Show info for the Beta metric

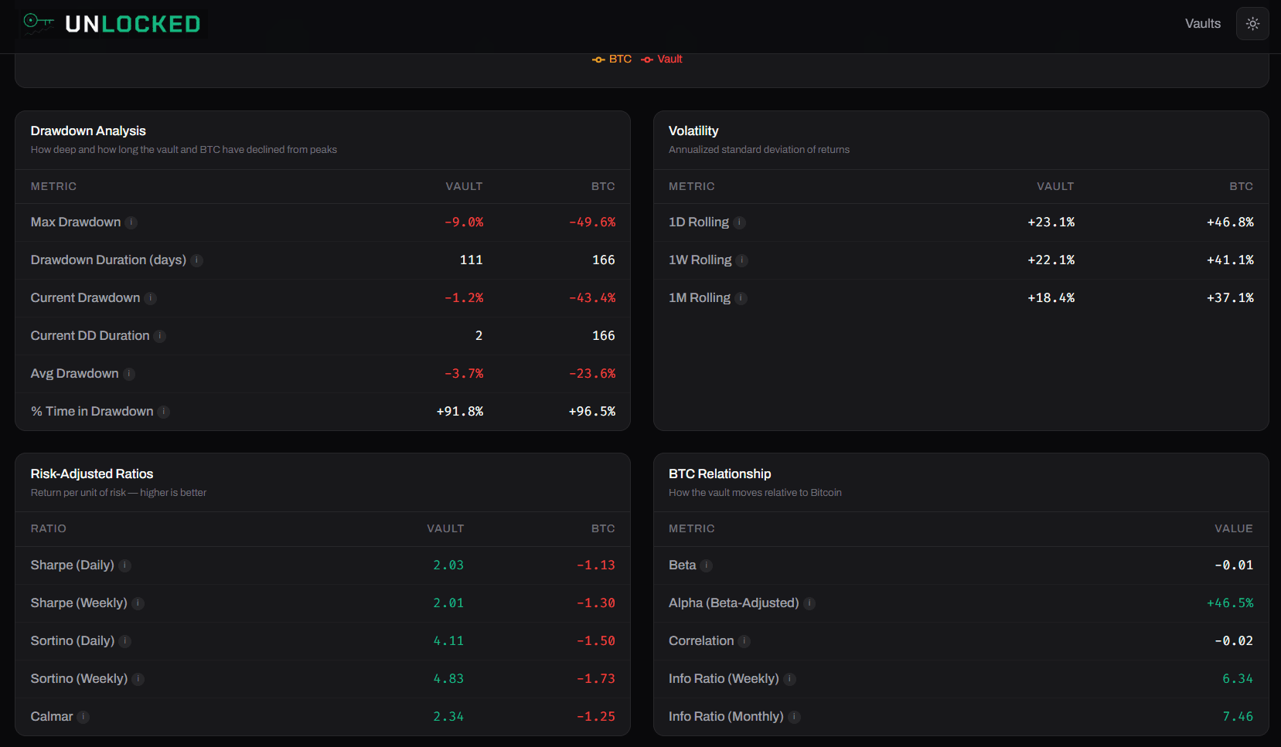707,565
